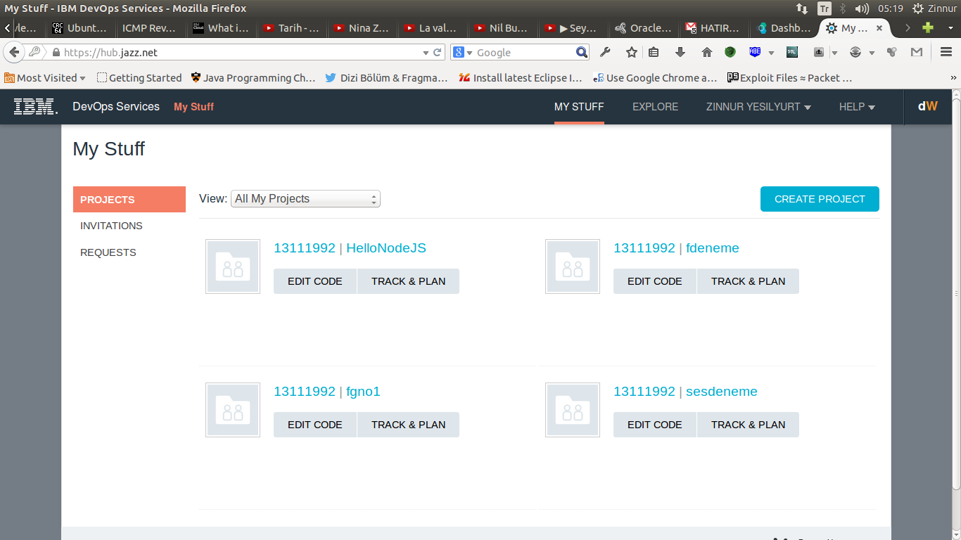This screenshot has width=961, height=540.
Task: Click the Tr keyboard layout indicator
Action: point(824,8)
